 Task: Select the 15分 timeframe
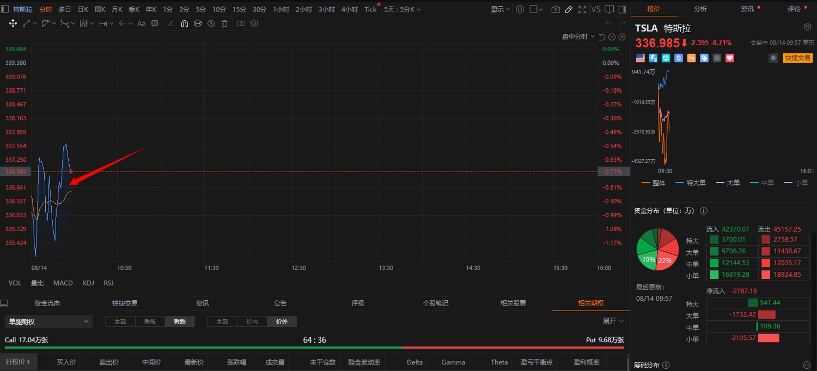click(x=239, y=9)
